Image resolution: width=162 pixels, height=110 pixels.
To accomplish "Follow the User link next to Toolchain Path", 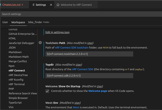I will click(x=90, y=43).
